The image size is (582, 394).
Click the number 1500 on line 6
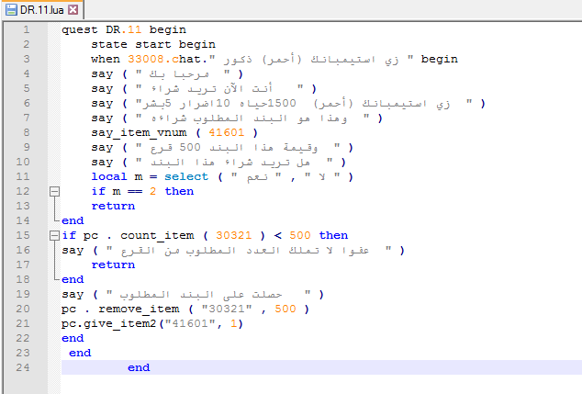tap(282, 103)
